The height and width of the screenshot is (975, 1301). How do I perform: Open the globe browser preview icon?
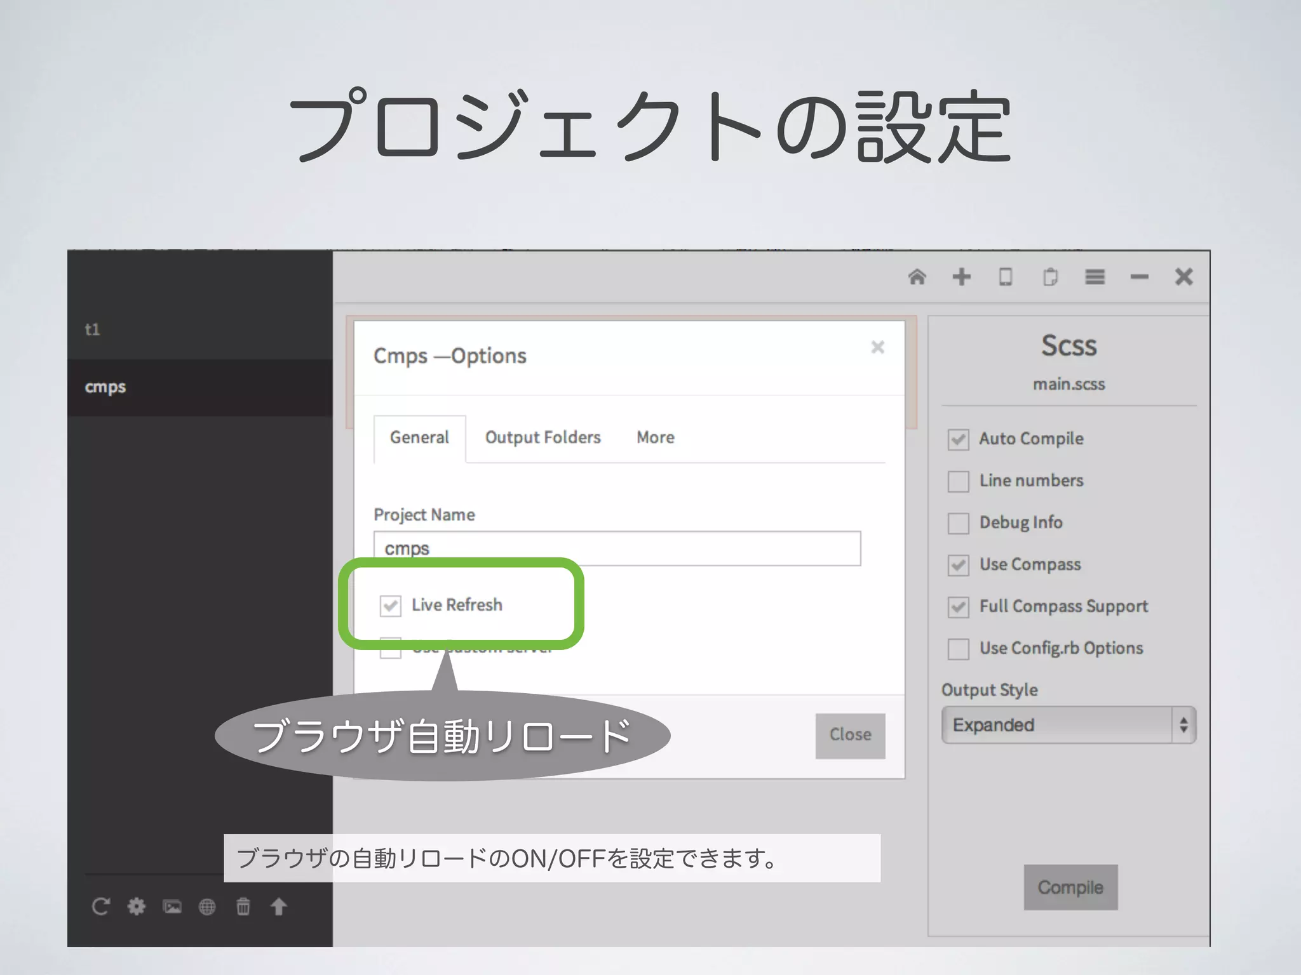point(207,906)
